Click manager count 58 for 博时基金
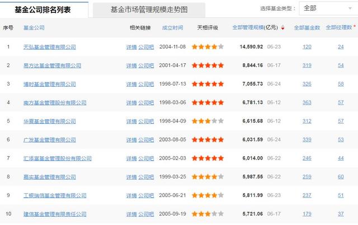This screenshot has width=358, height=225. point(341,84)
